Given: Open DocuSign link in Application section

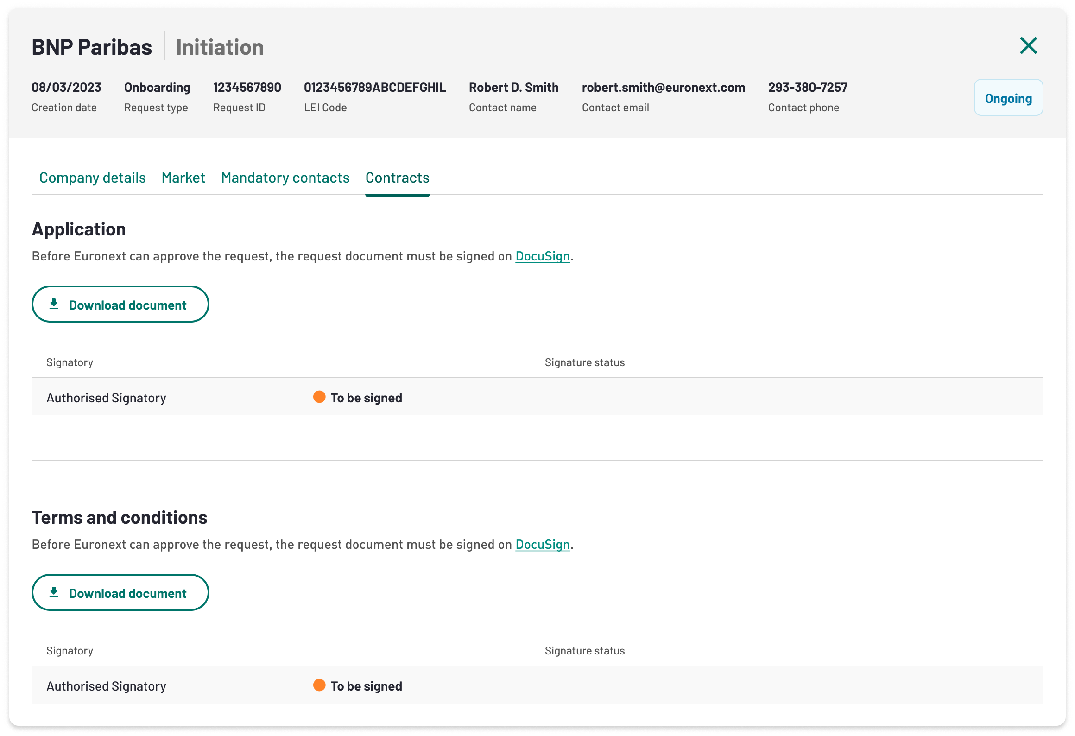Looking at the screenshot, I should (542, 256).
